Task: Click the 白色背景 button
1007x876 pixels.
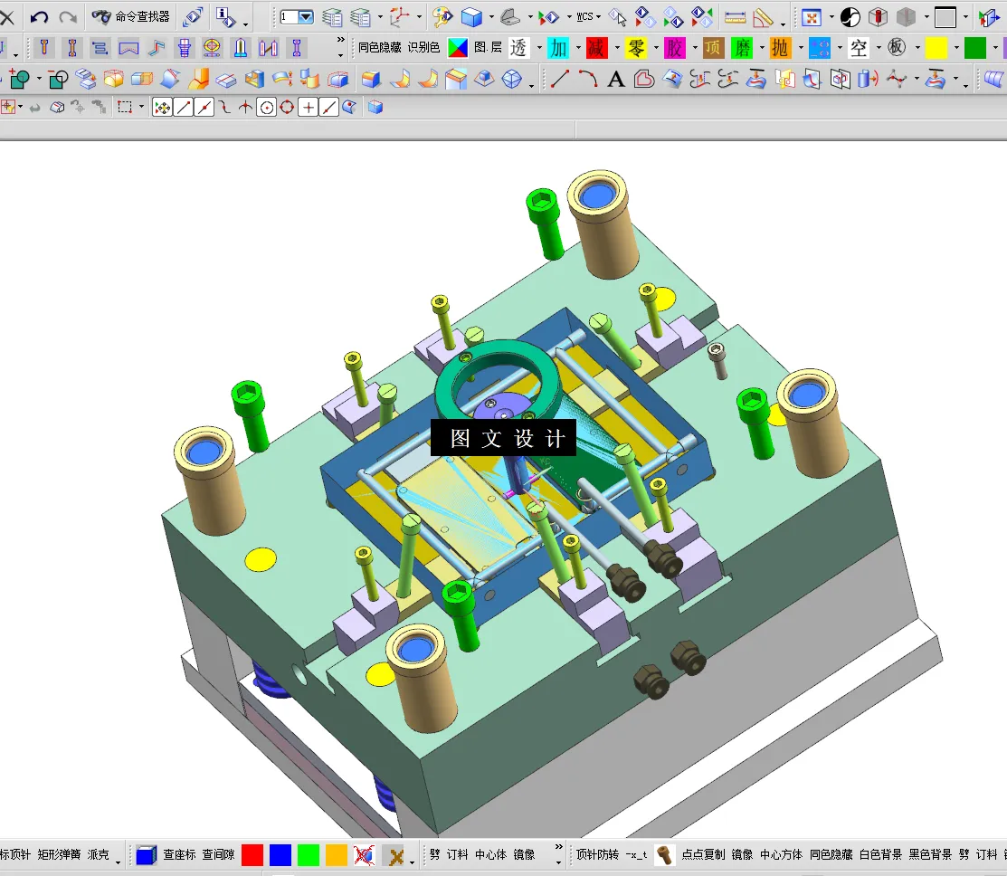Action: tap(880, 854)
